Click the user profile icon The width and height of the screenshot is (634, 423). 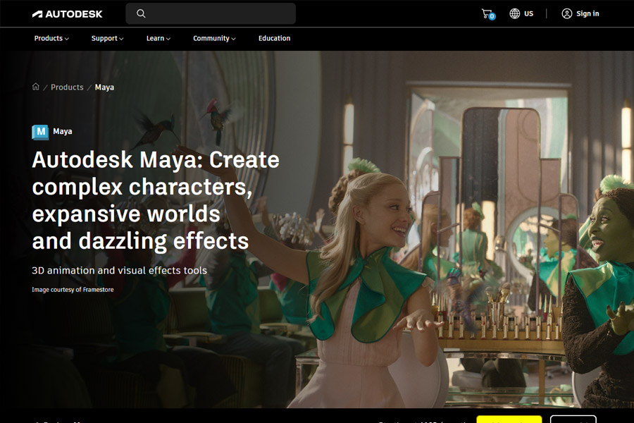click(x=567, y=14)
